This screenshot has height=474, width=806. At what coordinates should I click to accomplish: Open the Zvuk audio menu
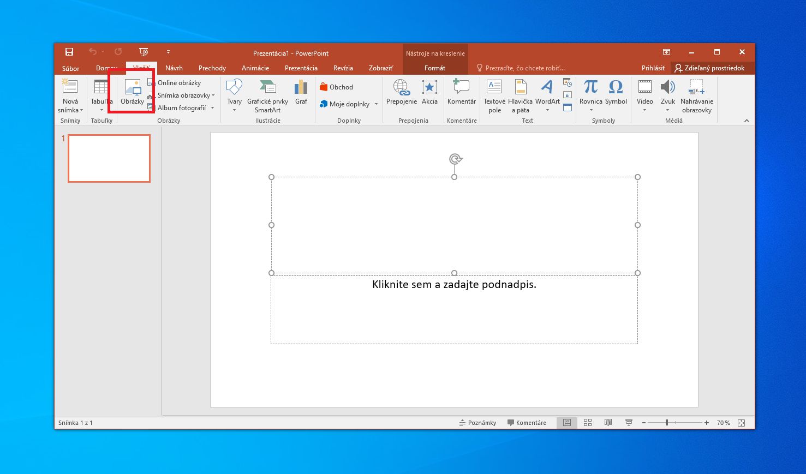pos(667,95)
